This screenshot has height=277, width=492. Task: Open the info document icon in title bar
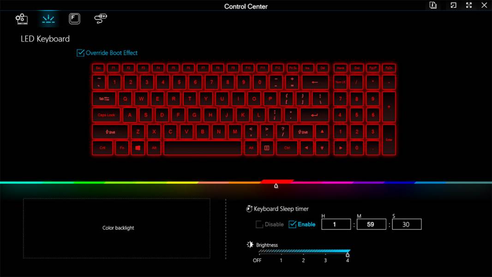433,5
